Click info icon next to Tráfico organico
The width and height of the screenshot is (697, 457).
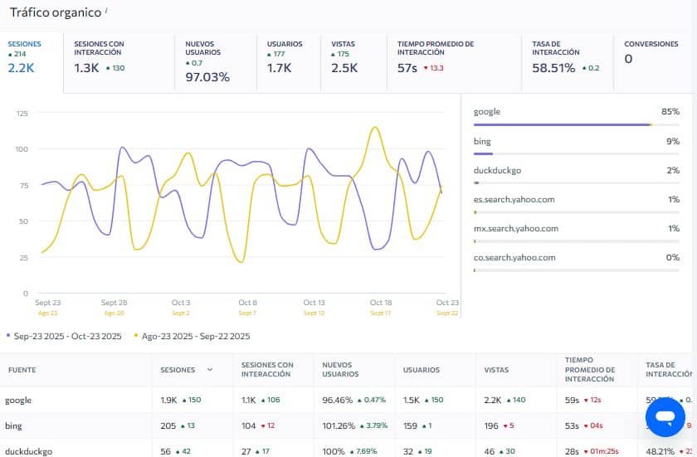[108, 10]
